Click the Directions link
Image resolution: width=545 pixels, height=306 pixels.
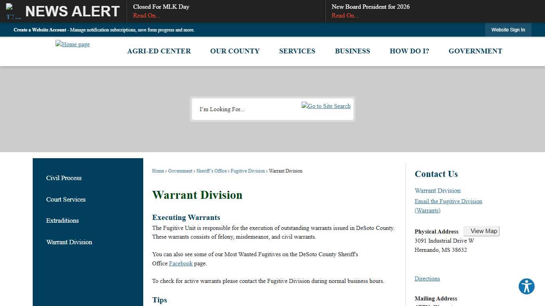[x=427, y=279]
